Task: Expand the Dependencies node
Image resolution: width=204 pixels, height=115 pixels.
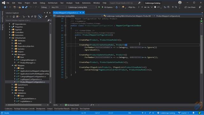Action: 10,24
